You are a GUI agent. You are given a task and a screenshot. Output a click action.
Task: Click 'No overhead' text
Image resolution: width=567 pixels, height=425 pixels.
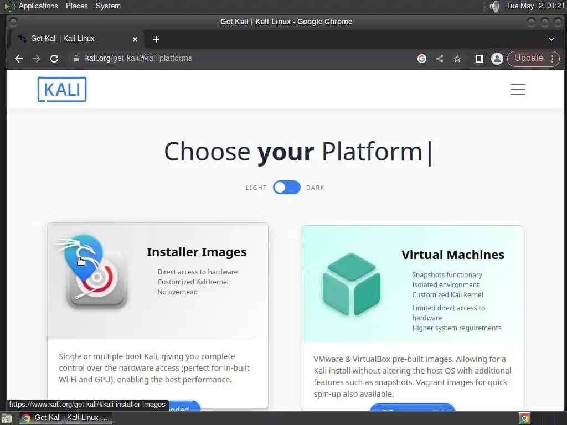[178, 292]
